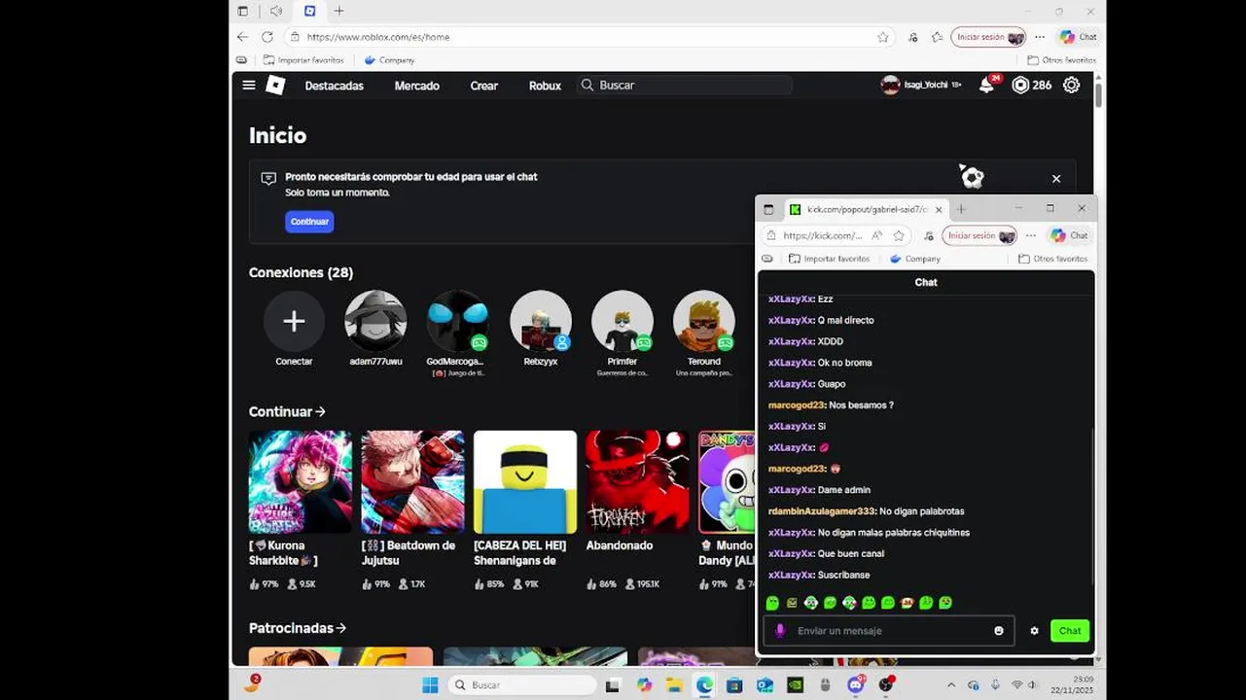Go back in the Roblox browser window
1246x700 pixels.
(x=242, y=37)
